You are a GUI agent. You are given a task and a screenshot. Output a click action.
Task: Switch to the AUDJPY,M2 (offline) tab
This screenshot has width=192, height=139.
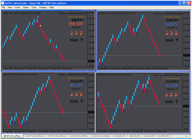coord(79,136)
